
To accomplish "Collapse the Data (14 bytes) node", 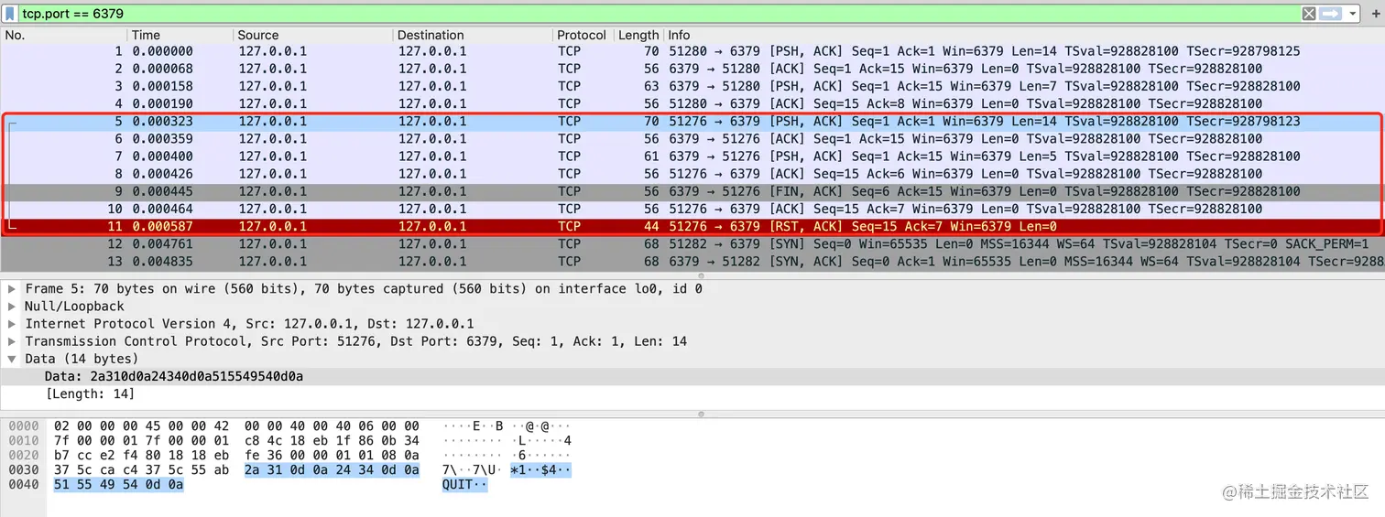I will [x=12, y=359].
